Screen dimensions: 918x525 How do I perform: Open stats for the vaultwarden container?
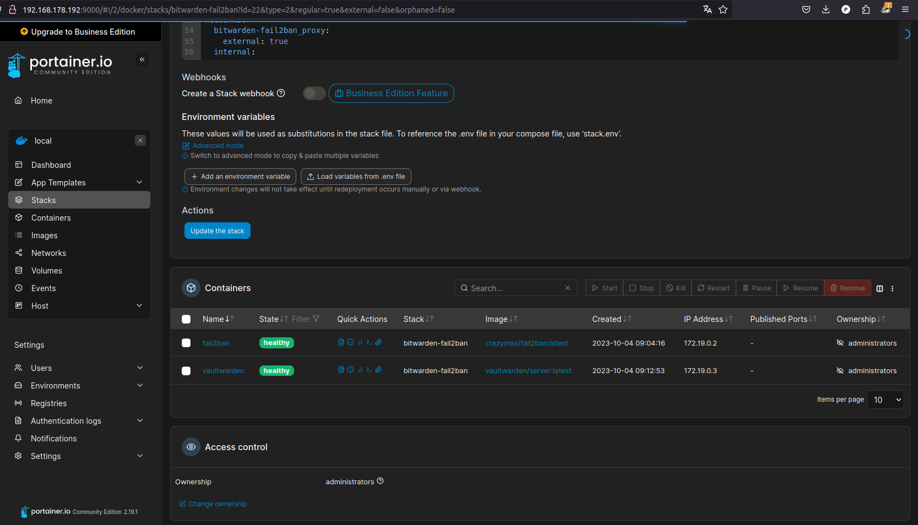[x=360, y=370]
